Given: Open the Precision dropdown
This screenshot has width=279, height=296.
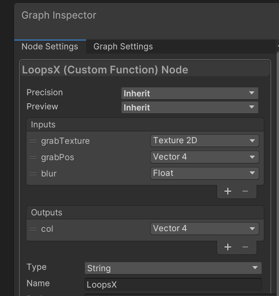Looking at the screenshot, I should (x=190, y=93).
